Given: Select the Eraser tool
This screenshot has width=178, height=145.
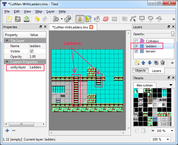Looking at the screenshot, I should tap(105, 19).
